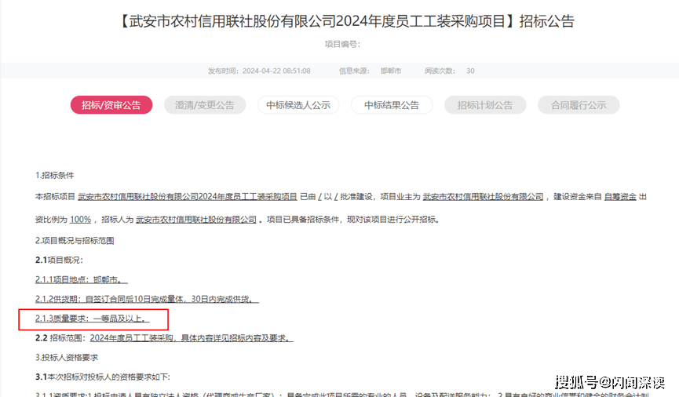Click the 2.1.2供货期 line

pyautogui.click(x=147, y=299)
